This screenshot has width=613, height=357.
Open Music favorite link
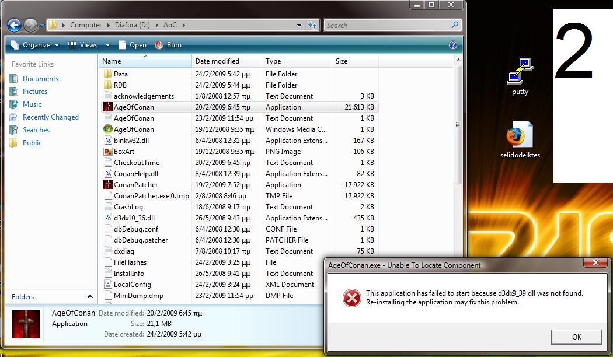[x=32, y=104]
